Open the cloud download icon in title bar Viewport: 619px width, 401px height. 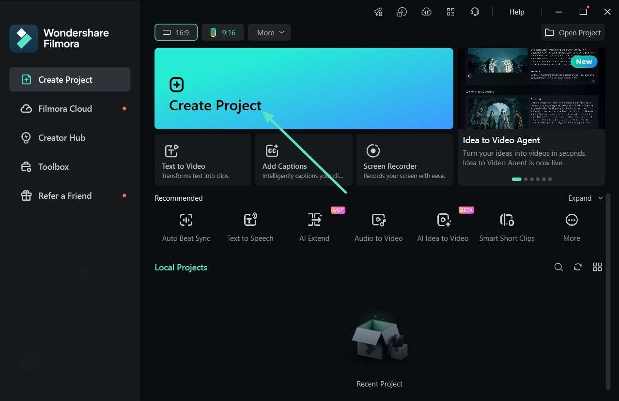(x=426, y=12)
